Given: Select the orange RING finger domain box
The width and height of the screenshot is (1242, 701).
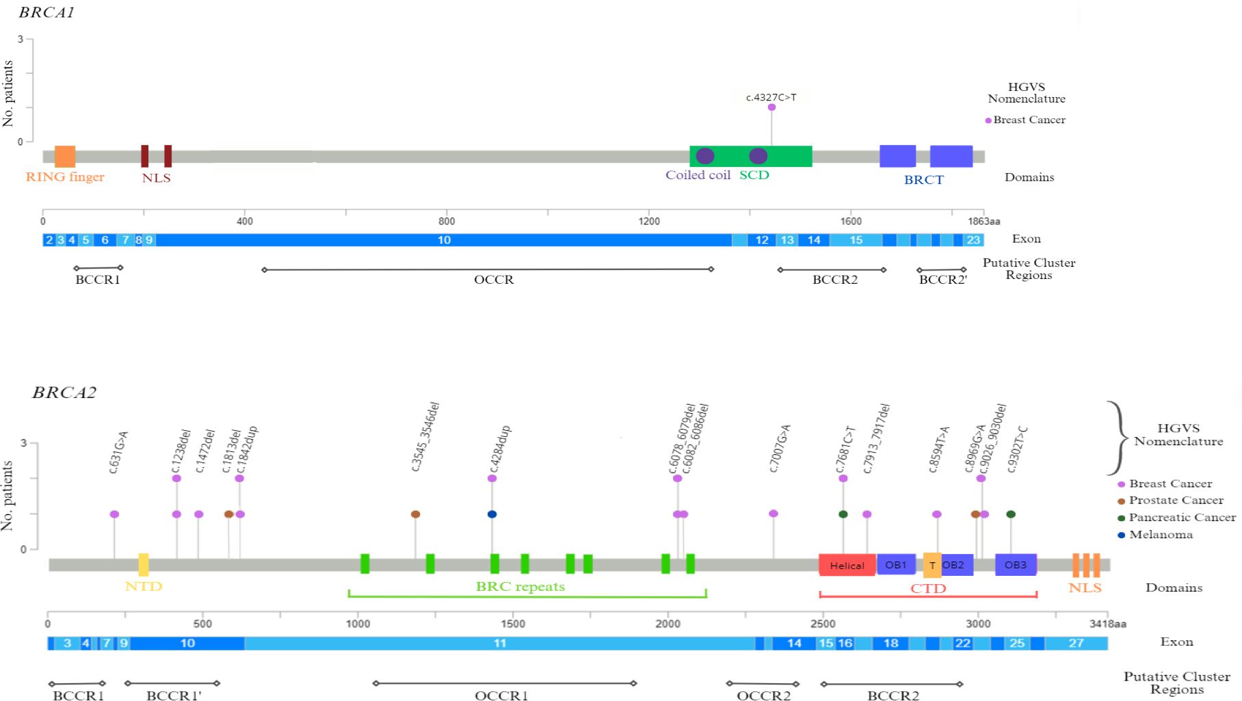Looking at the screenshot, I should pyautogui.click(x=65, y=157).
